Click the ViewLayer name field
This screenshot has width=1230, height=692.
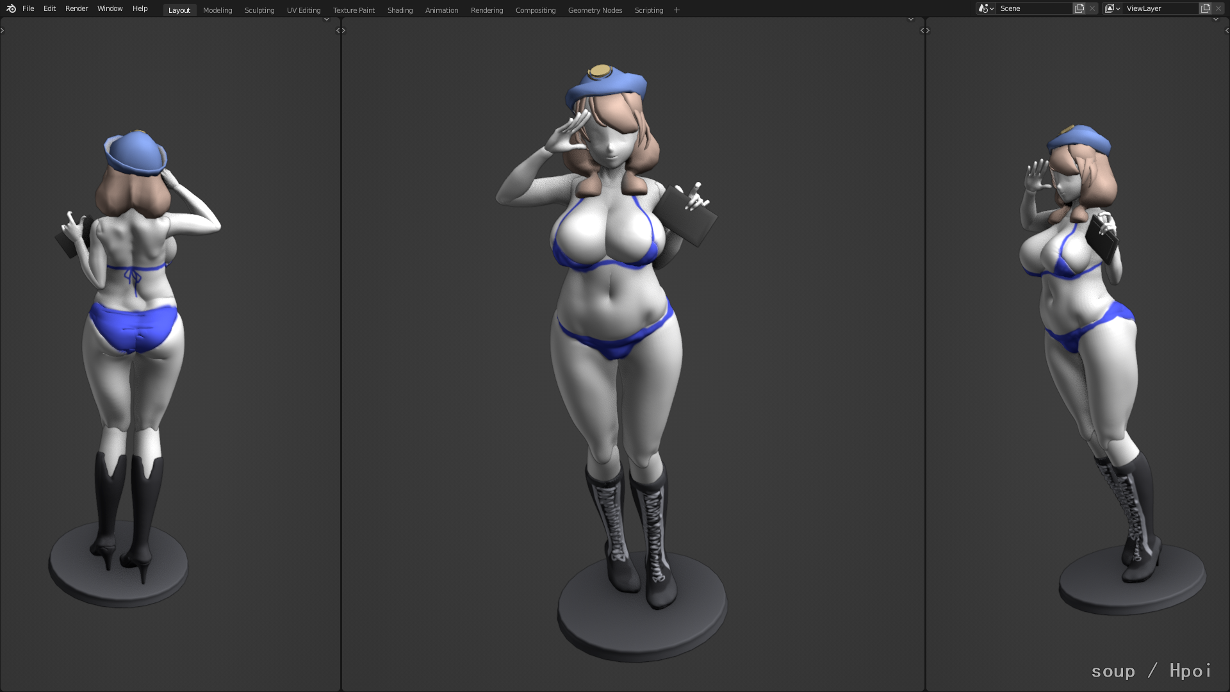point(1160,8)
